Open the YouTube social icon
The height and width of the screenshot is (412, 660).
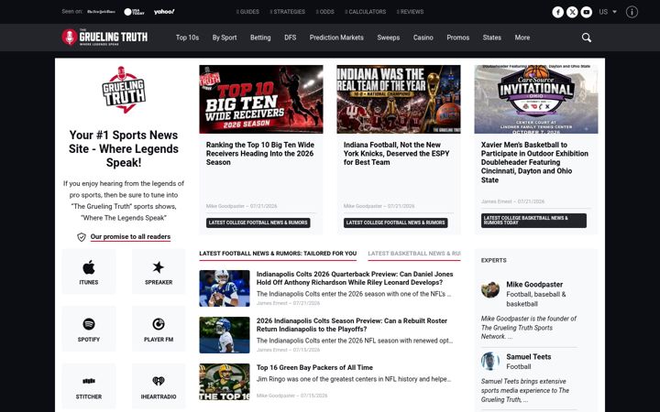pos(587,12)
